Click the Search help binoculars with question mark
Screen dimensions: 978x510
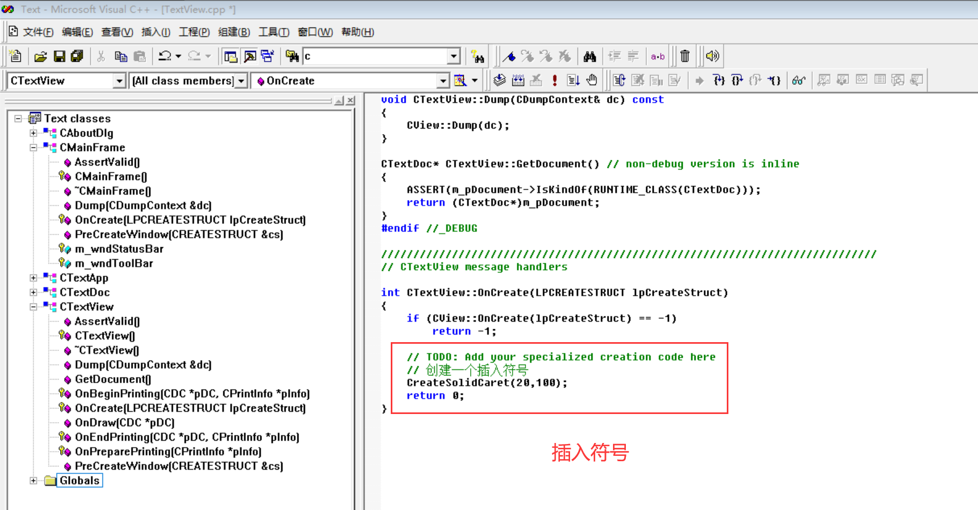477,56
